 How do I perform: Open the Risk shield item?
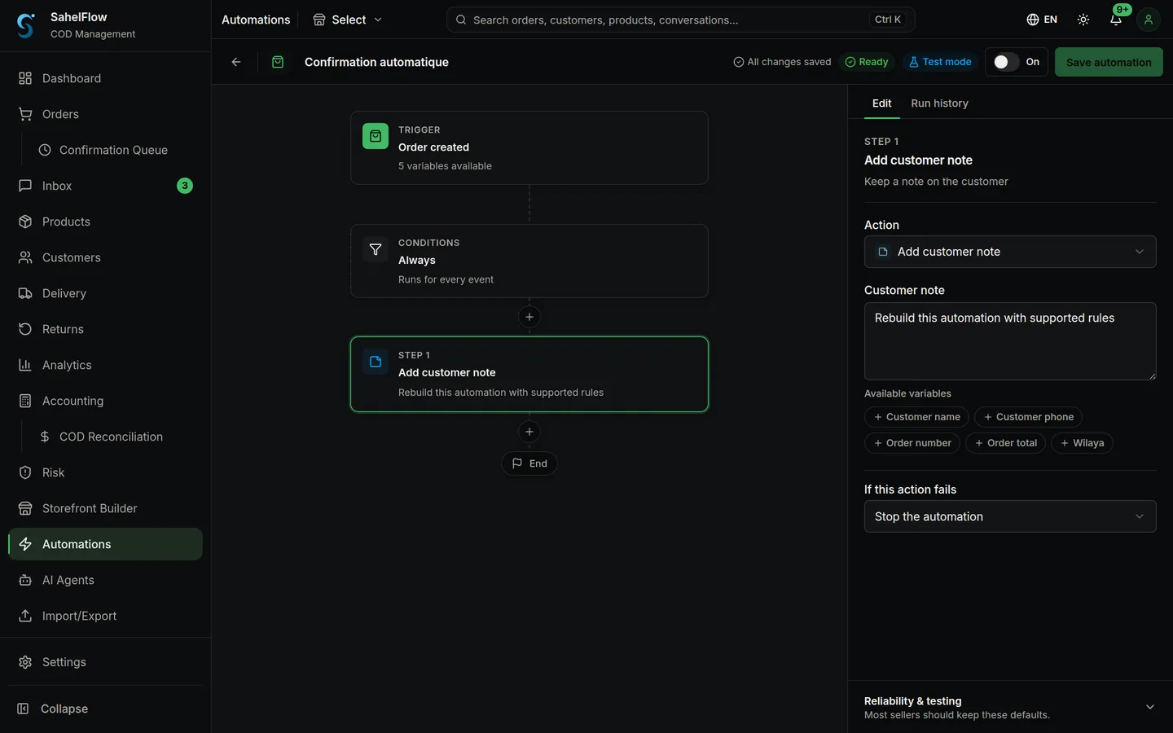coord(105,472)
